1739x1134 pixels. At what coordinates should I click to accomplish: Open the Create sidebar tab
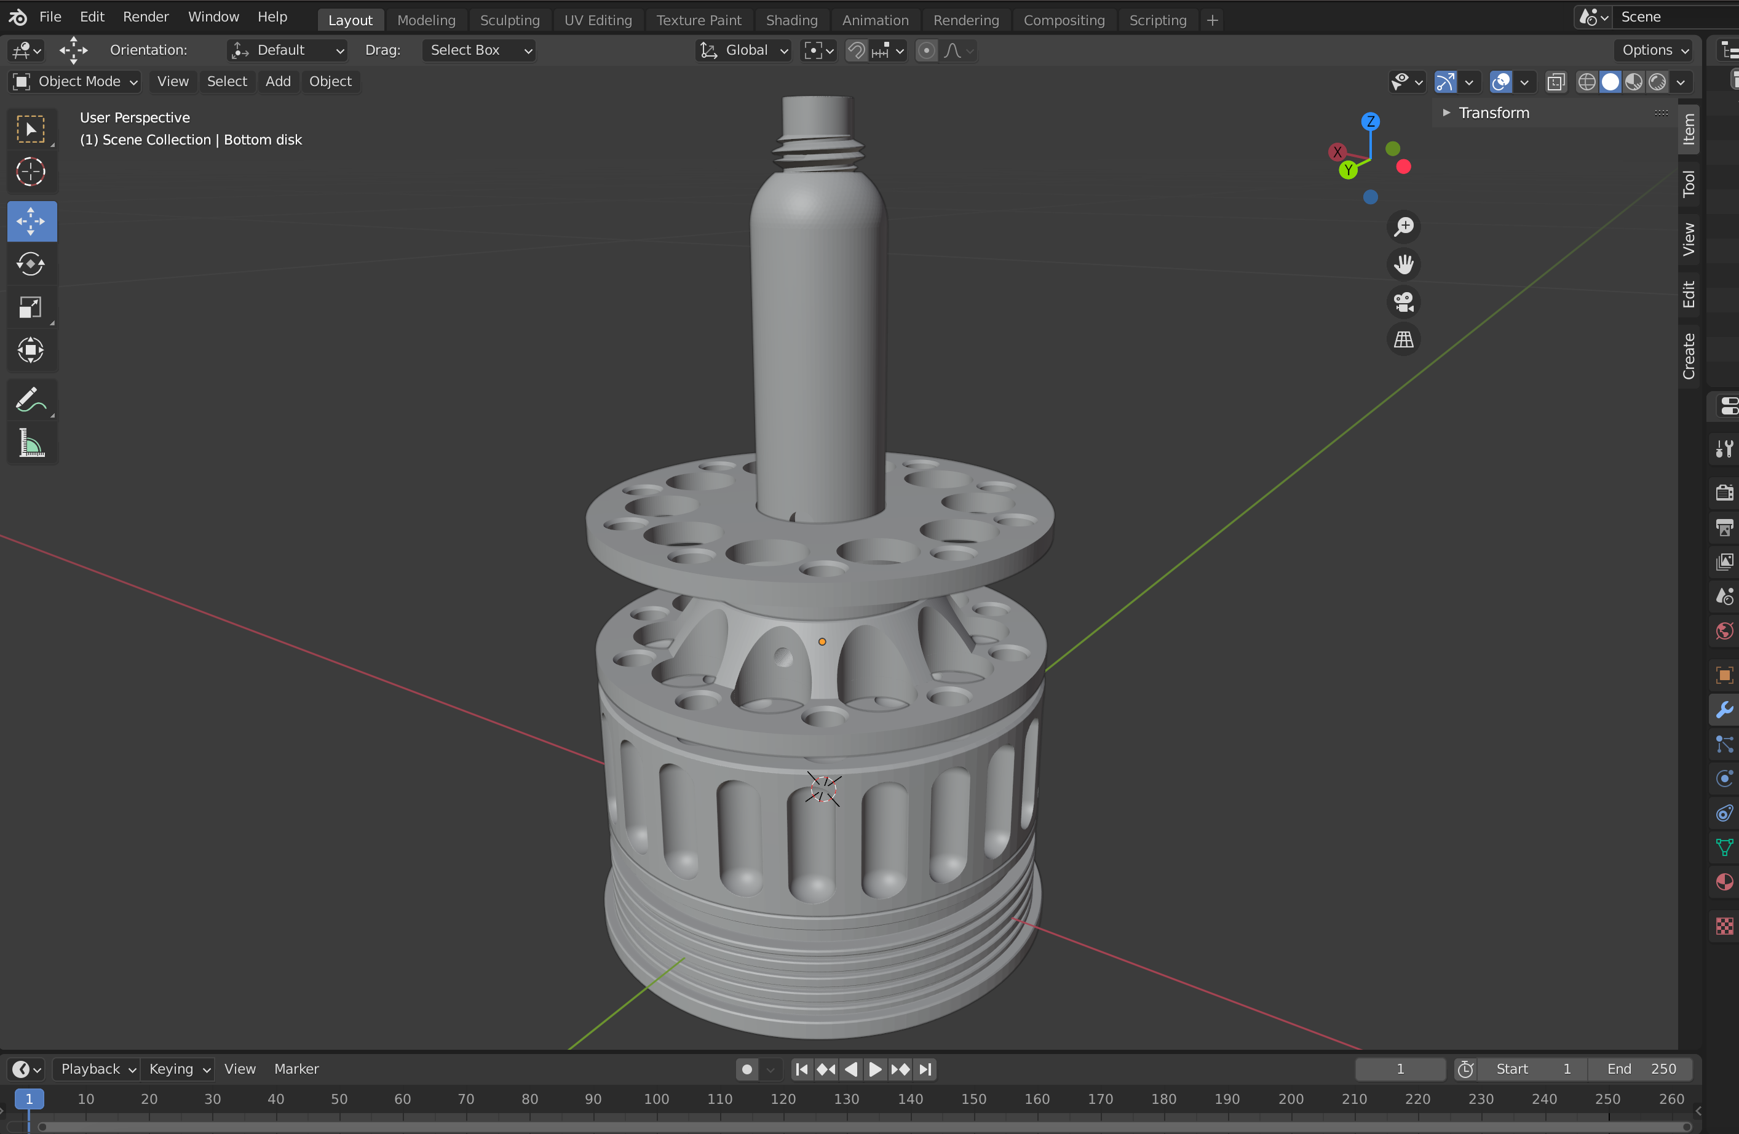click(x=1689, y=356)
